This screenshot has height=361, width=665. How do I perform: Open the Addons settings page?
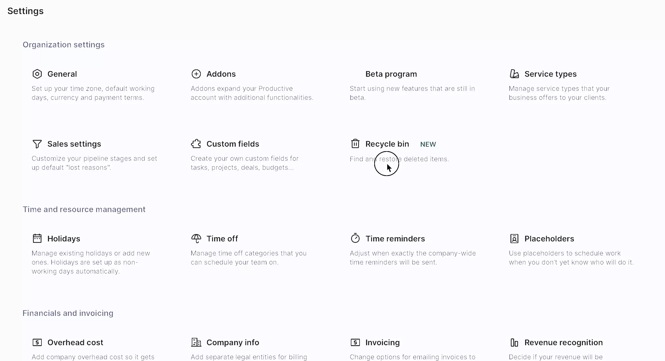(x=221, y=74)
